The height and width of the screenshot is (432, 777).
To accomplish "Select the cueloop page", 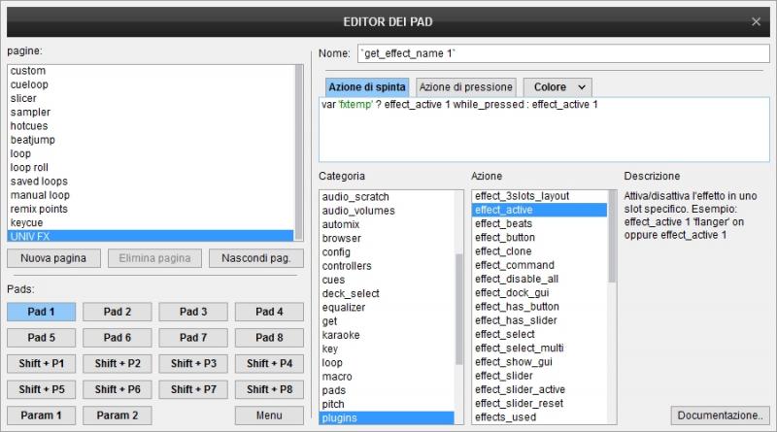I will [151, 84].
